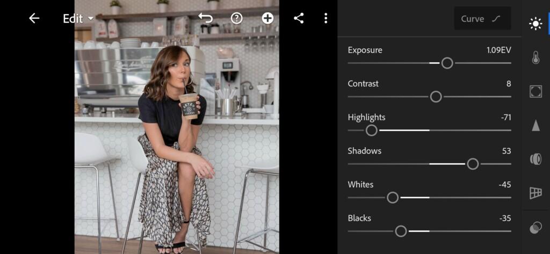Image resolution: width=550 pixels, height=254 pixels.
Task: Click the Highlights slider handle
Action: pos(372,130)
